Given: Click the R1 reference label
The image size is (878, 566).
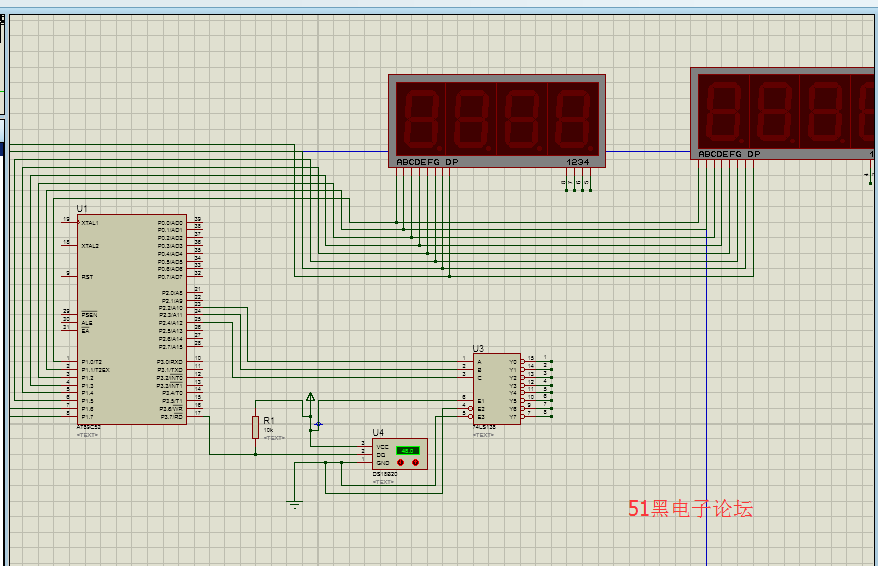Looking at the screenshot, I should (x=269, y=421).
